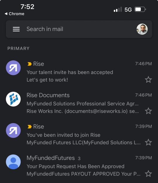The width and height of the screenshot is (158, 183).
Task: Click the yellow importance marker on the invited-to-join Rise email
Action: pyautogui.click(x=30, y=126)
